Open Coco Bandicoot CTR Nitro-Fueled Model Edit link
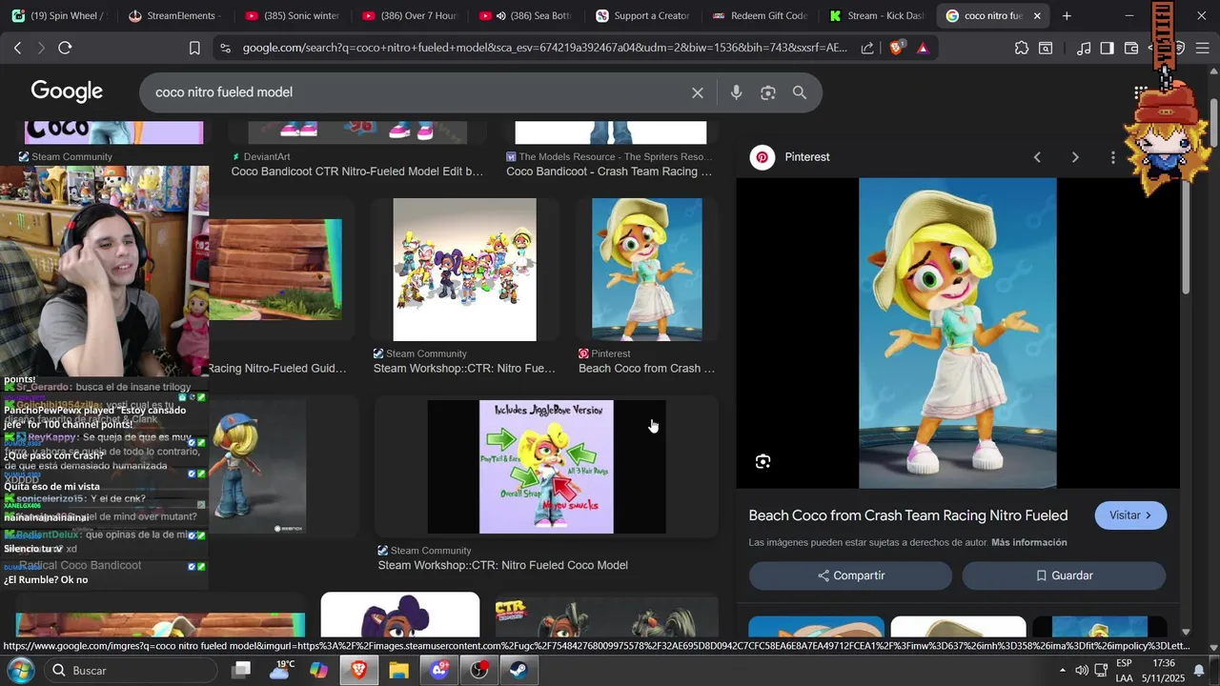The image size is (1220, 686). [x=357, y=171]
